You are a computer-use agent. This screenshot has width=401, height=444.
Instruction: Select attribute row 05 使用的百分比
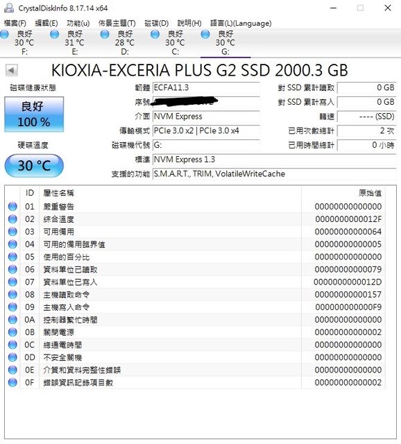click(x=196, y=257)
